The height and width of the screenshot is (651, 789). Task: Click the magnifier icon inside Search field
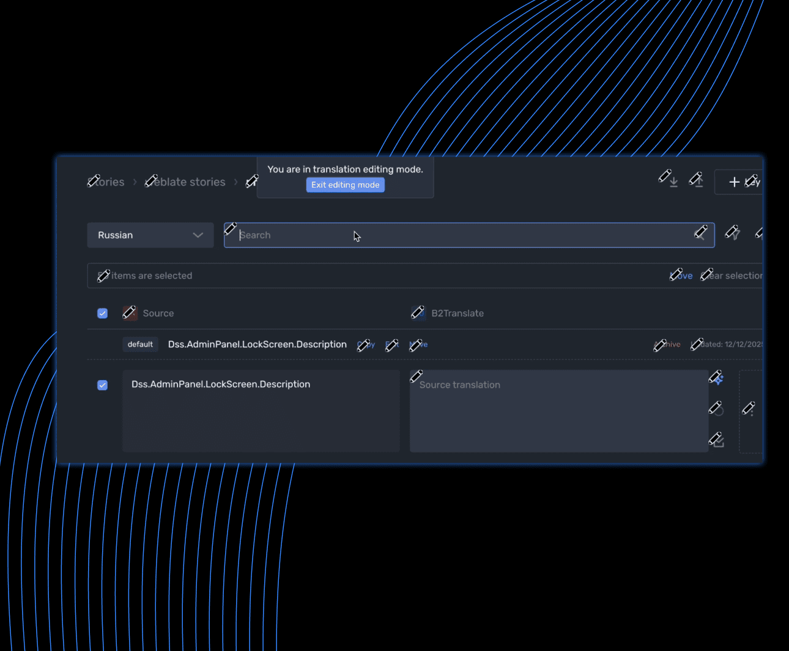pyautogui.click(x=700, y=234)
